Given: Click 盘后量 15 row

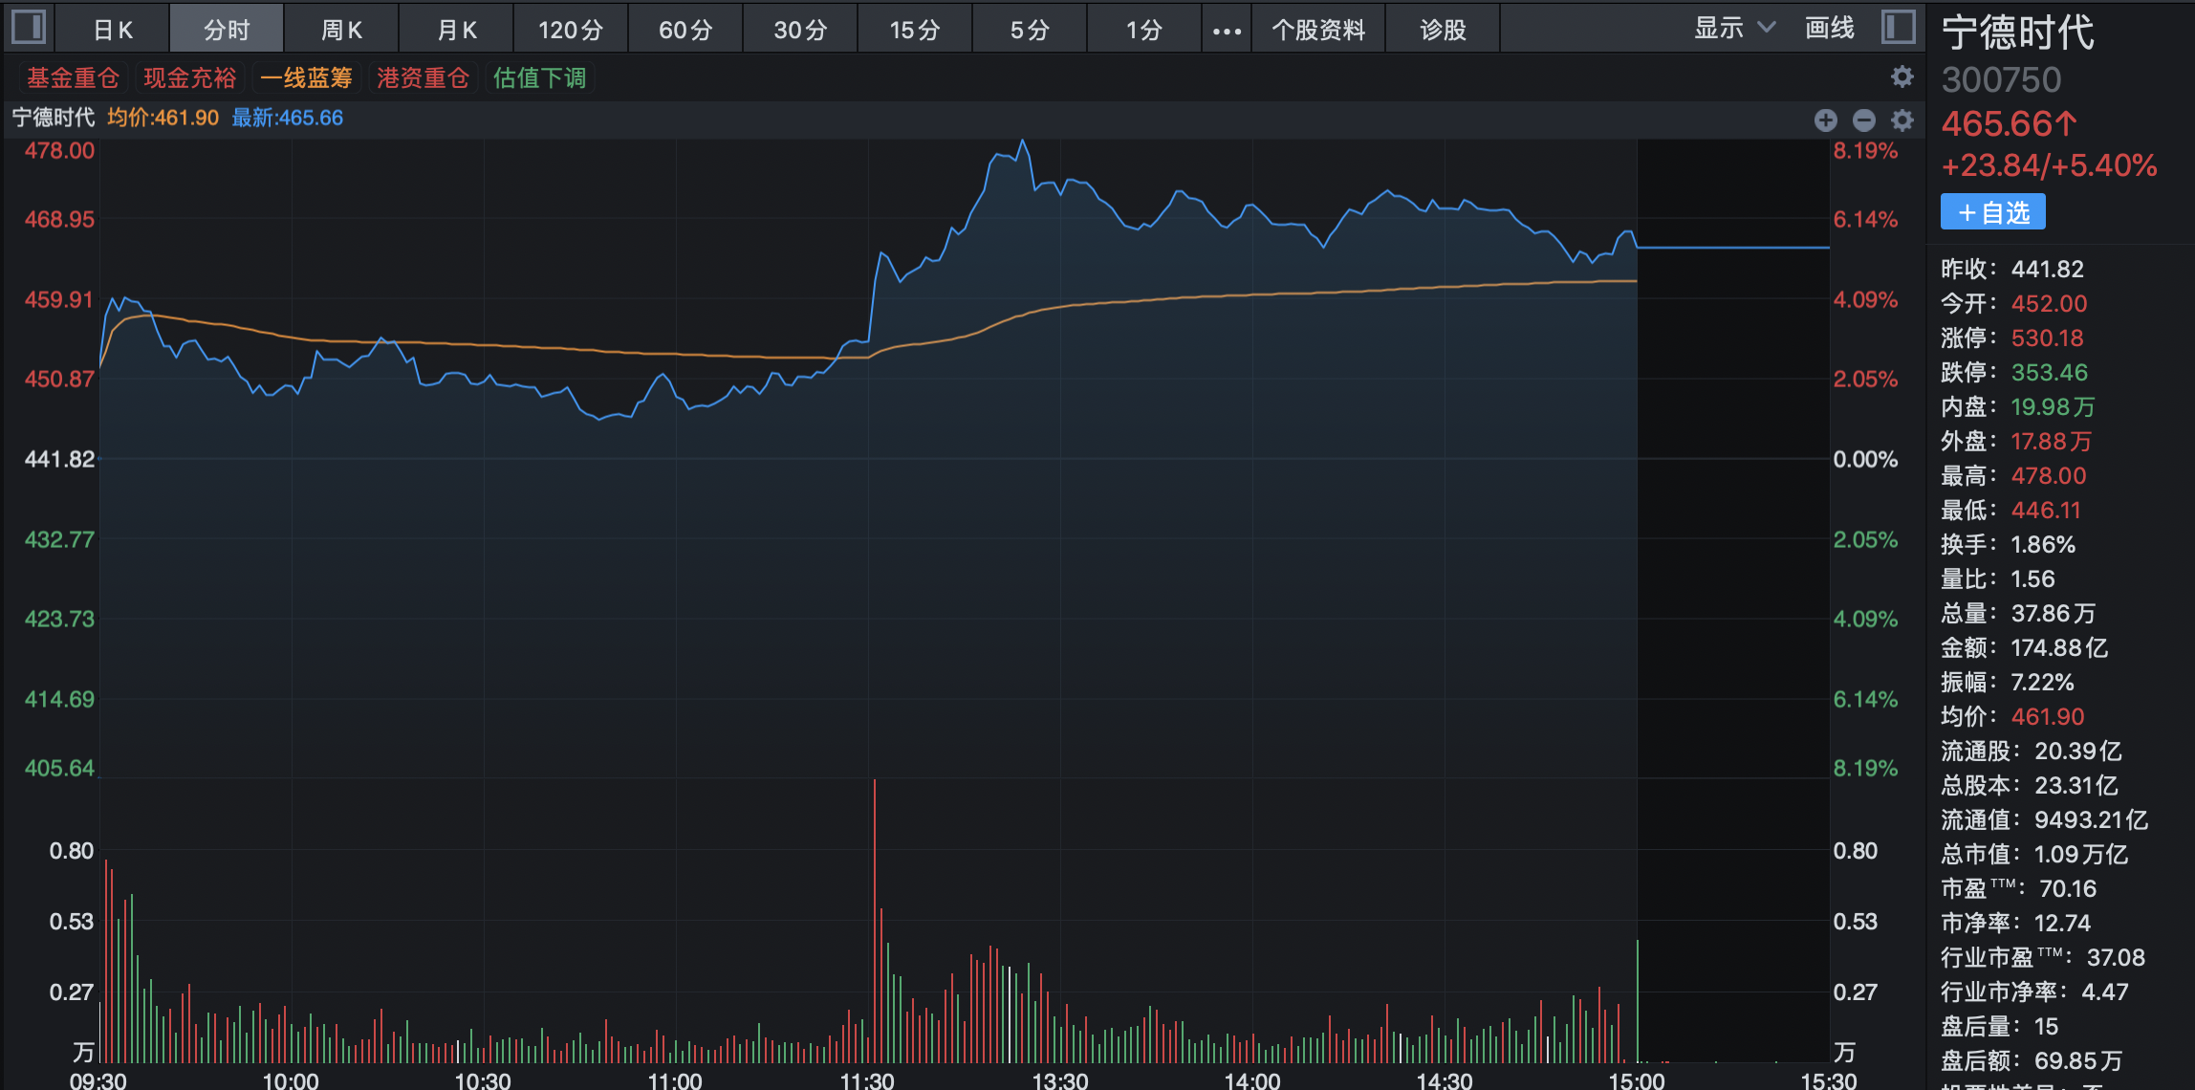Looking at the screenshot, I should pos(2000,1026).
